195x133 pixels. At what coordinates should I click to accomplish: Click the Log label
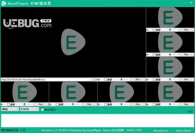point(190,111)
